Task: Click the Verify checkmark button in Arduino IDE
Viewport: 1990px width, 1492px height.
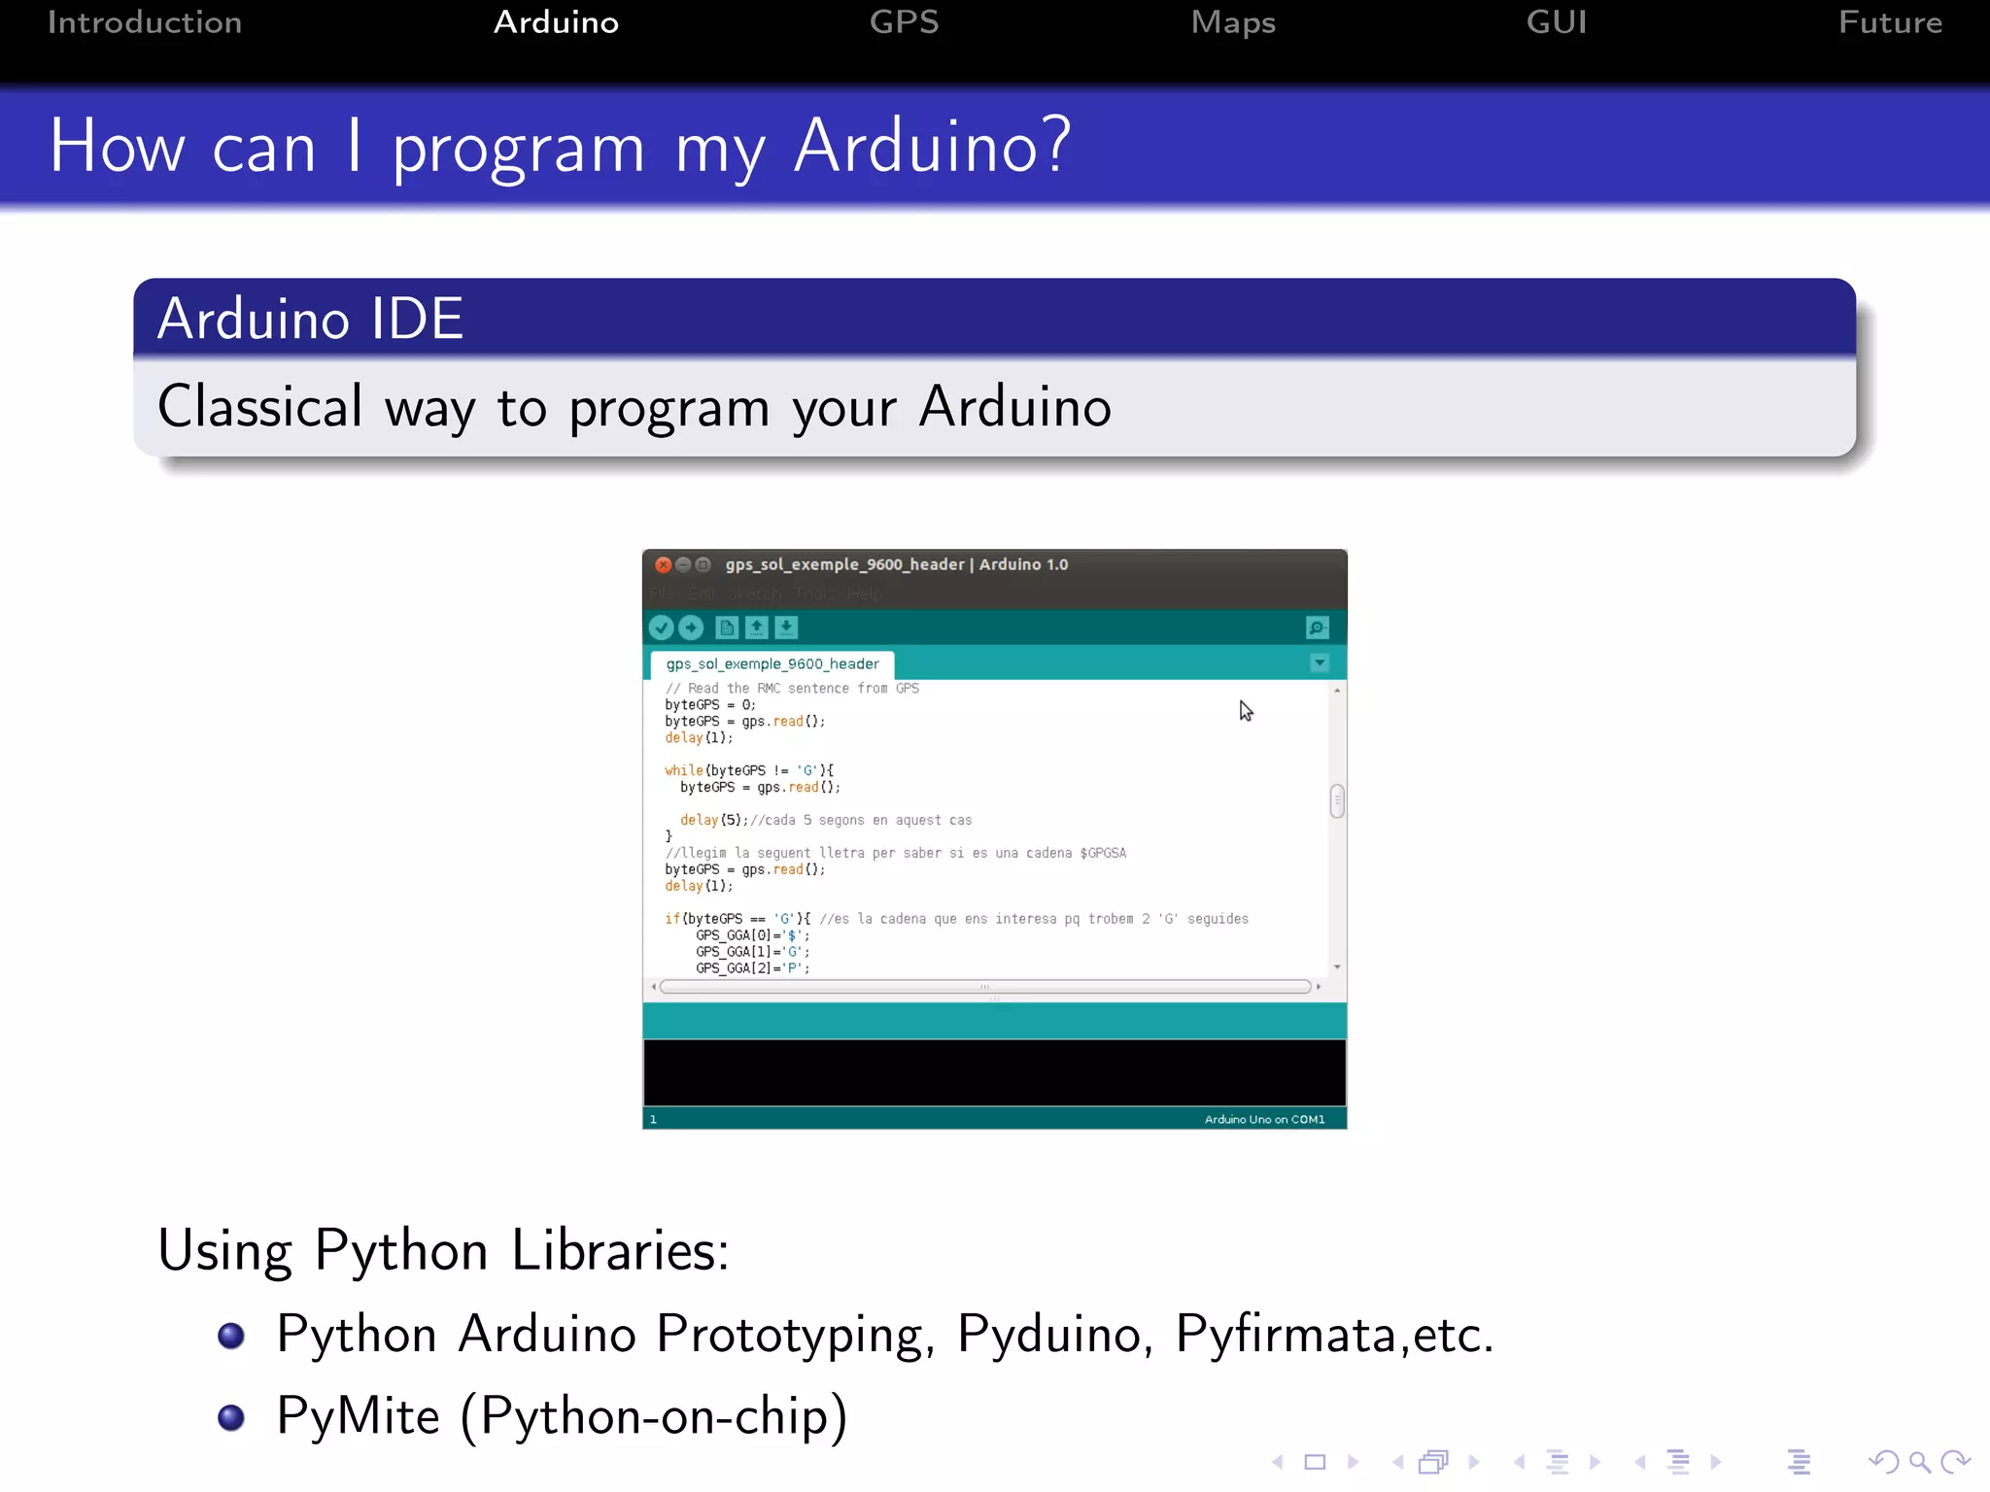Action: coord(662,627)
